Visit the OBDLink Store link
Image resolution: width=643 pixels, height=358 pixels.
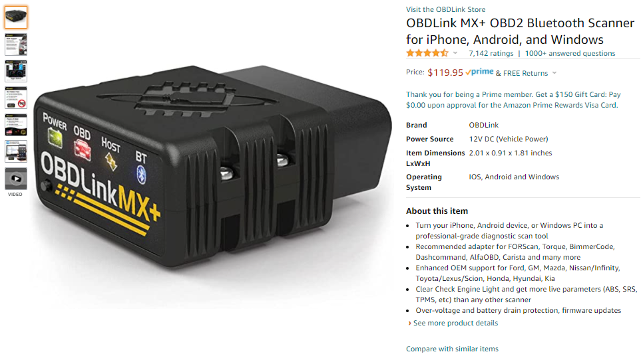(x=446, y=9)
